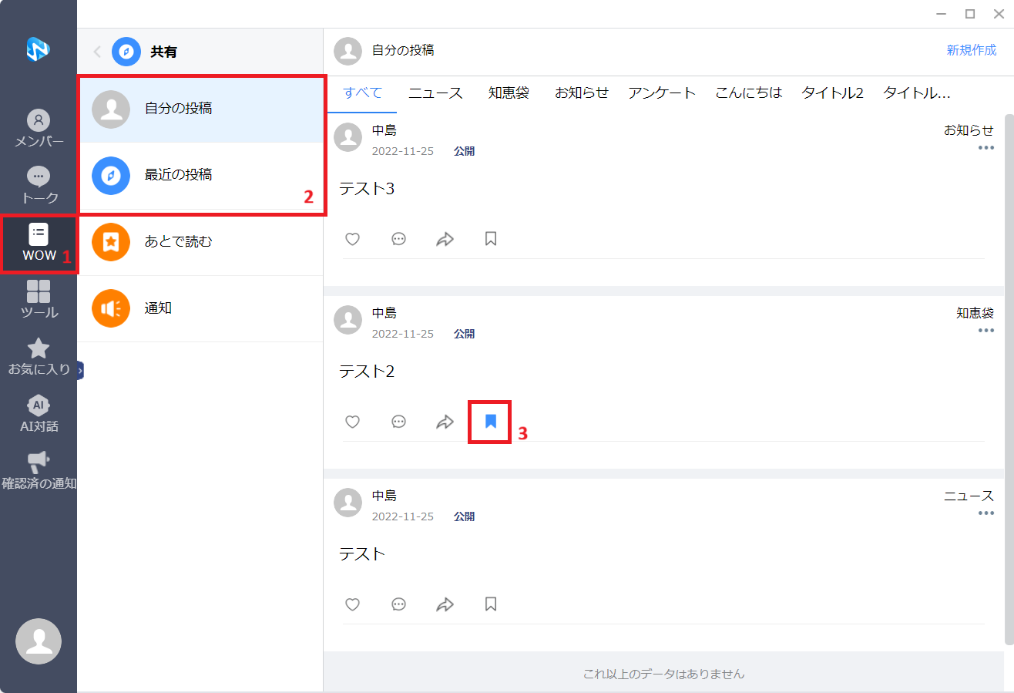Open three-dot menu on お知らせ post

point(985,148)
